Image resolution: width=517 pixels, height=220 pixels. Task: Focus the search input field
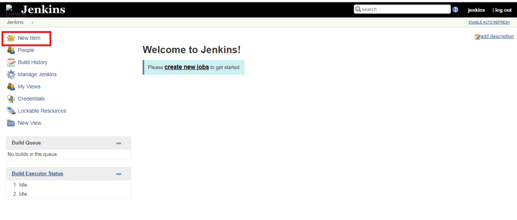(x=402, y=9)
